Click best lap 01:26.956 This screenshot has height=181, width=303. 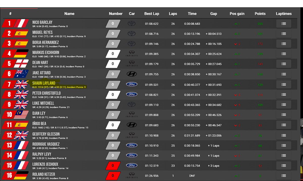coord(152,176)
